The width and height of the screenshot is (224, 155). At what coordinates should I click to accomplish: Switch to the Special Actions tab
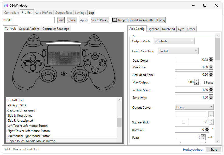pos(29,29)
